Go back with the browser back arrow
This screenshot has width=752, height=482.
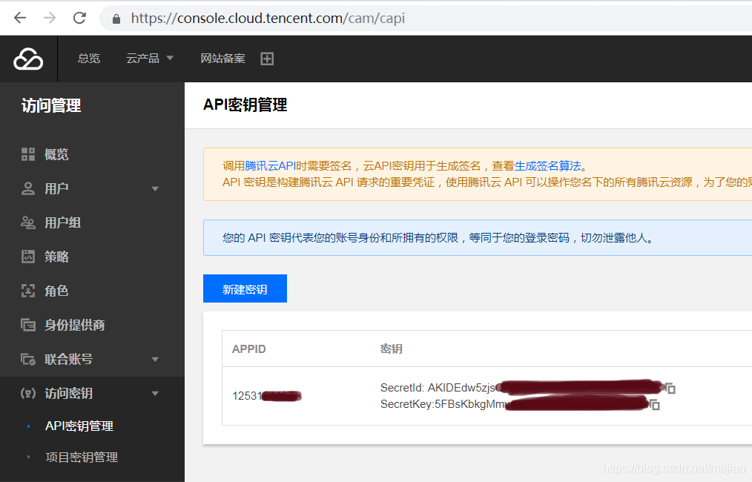pyautogui.click(x=20, y=19)
